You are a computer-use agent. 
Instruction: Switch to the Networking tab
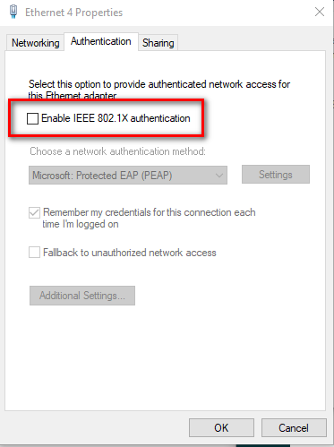36,43
